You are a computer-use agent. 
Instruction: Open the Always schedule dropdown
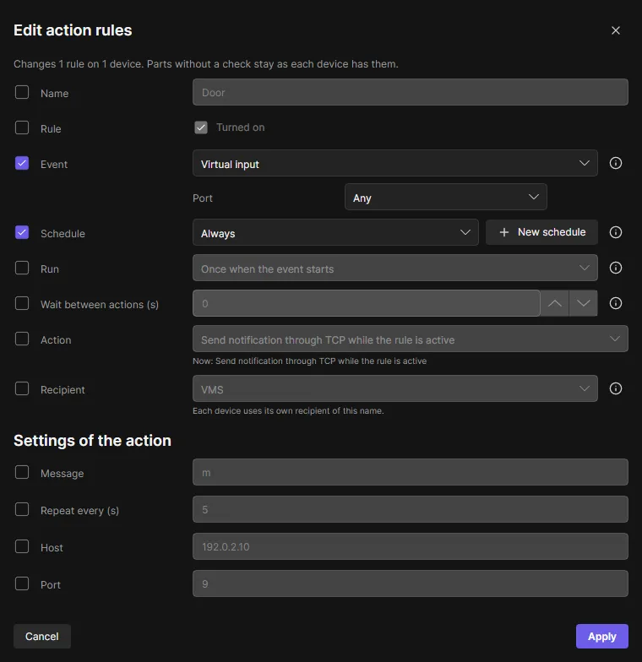point(335,232)
